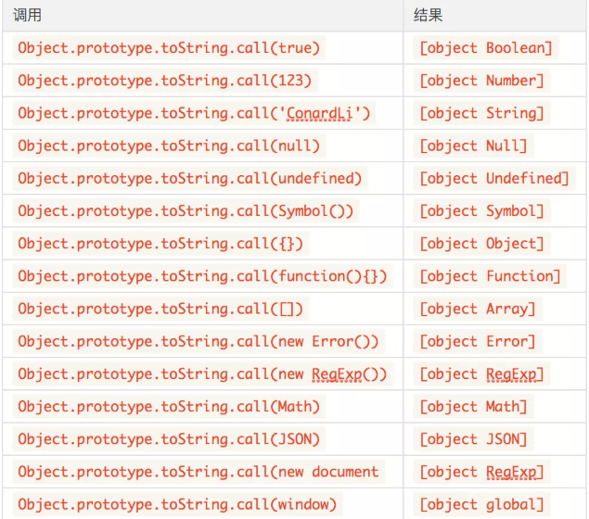The image size is (589, 519).
Task: Click the [object Boolean] result
Action: click(x=486, y=48)
